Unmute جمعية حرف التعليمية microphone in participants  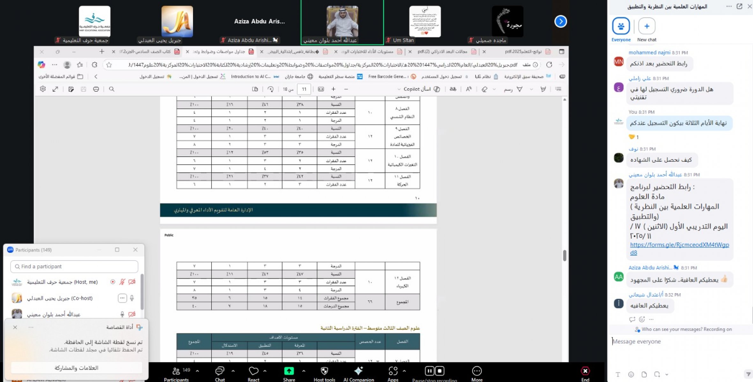(x=122, y=282)
